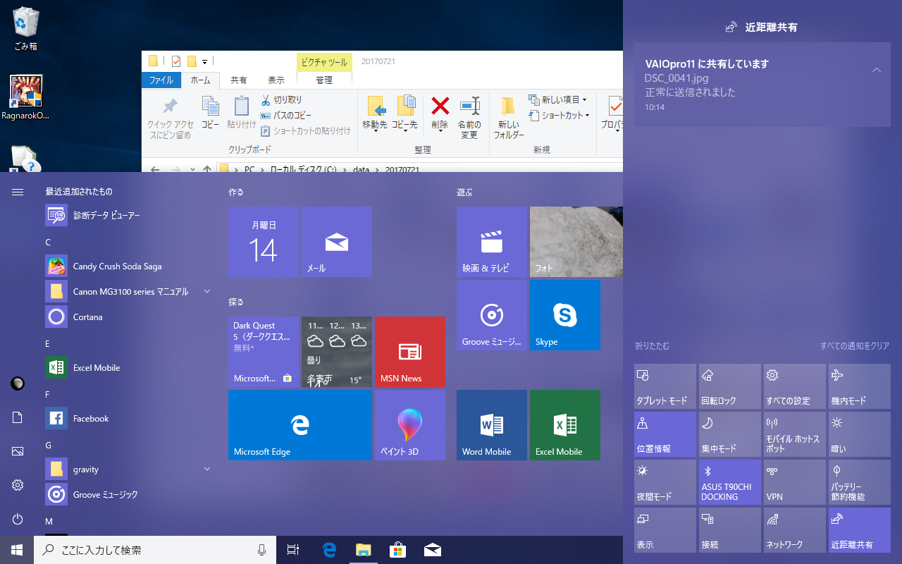This screenshot has height=564, width=902.
Task: Open the Word Mobile tile
Action: coord(492,425)
